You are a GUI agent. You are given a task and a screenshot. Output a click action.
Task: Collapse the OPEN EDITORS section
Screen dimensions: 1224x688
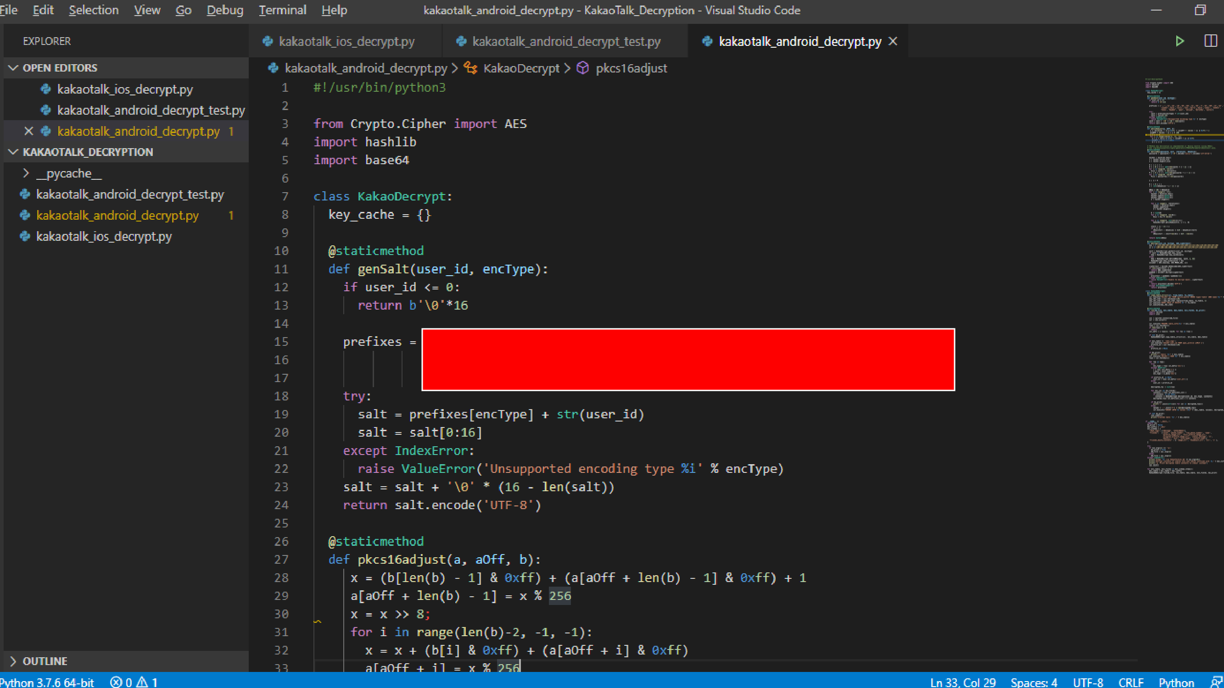[x=13, y=68]
